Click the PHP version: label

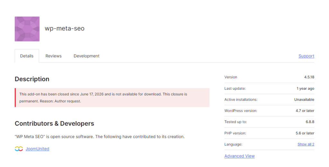click(236, 133)
